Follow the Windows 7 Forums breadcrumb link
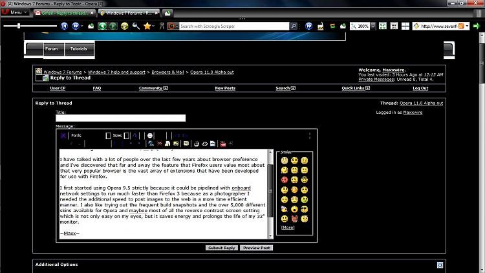Screen dimensions: 485x273 pos(63,72)
